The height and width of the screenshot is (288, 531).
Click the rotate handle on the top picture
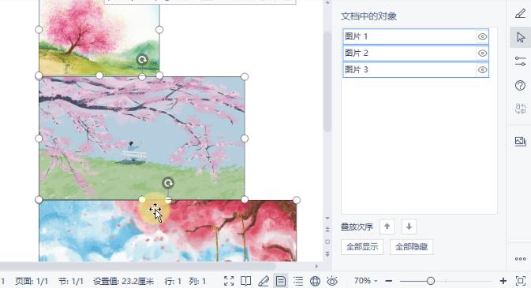pyautogui.click(x=142, y=60)
